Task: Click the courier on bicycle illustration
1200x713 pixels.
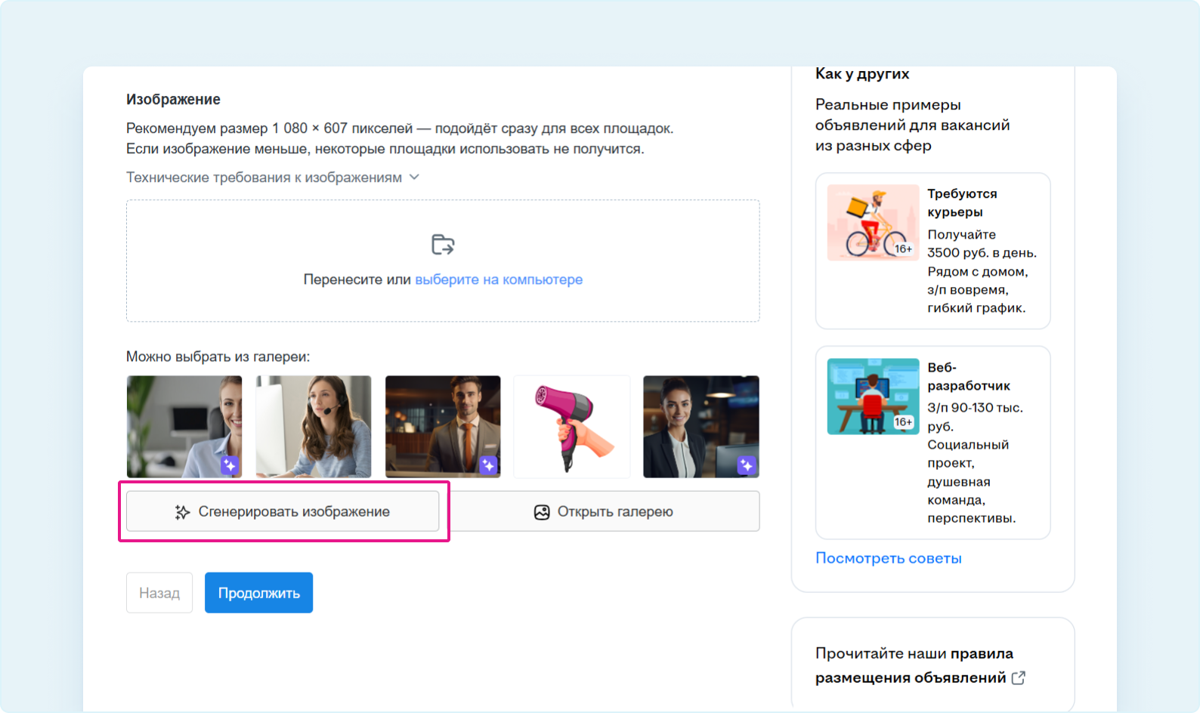Action: [874, 223]
